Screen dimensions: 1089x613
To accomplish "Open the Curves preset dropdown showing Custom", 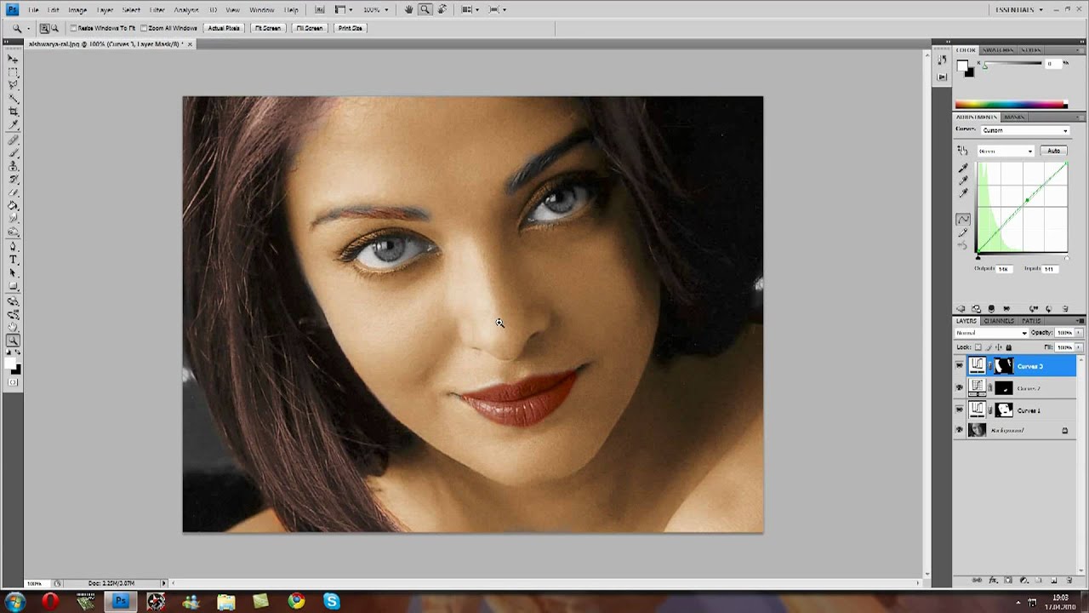I will pyautogui.click(x=1026, y=130).
